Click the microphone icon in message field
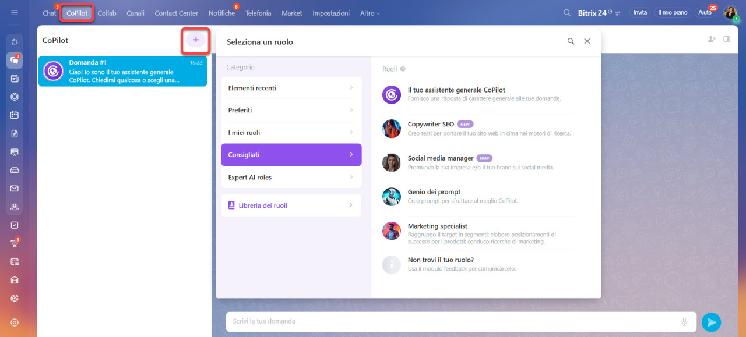Viewport: 746px width, 337px height. tap(685, 321)
